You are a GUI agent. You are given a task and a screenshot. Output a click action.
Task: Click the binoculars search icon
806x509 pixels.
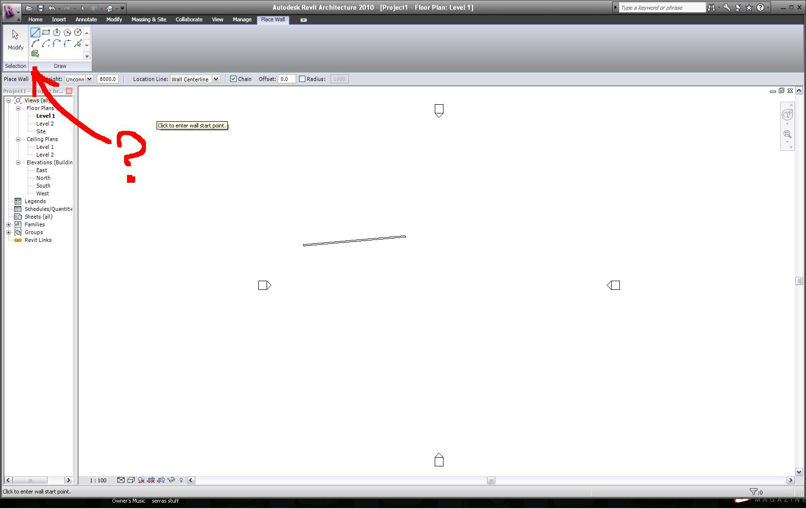click(x=711, y=7)
